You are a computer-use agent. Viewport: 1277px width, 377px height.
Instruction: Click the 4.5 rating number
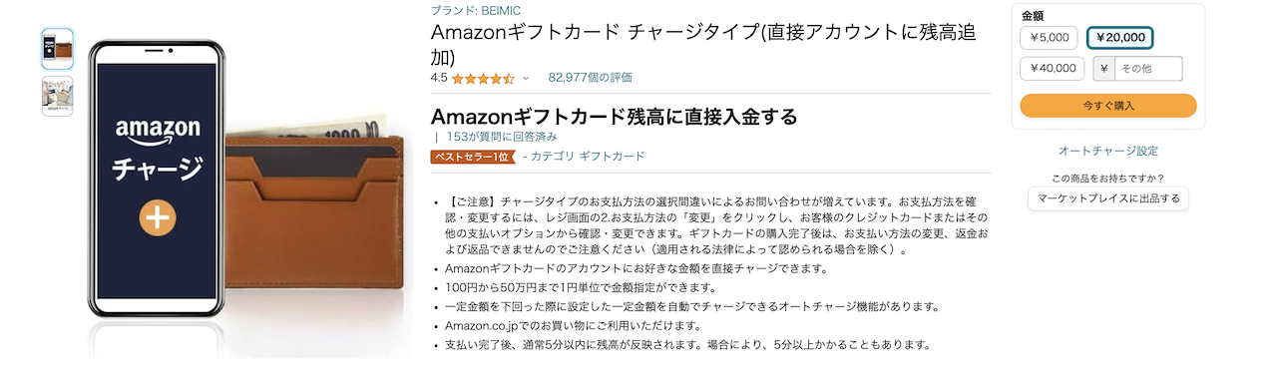tap(439, 78)
